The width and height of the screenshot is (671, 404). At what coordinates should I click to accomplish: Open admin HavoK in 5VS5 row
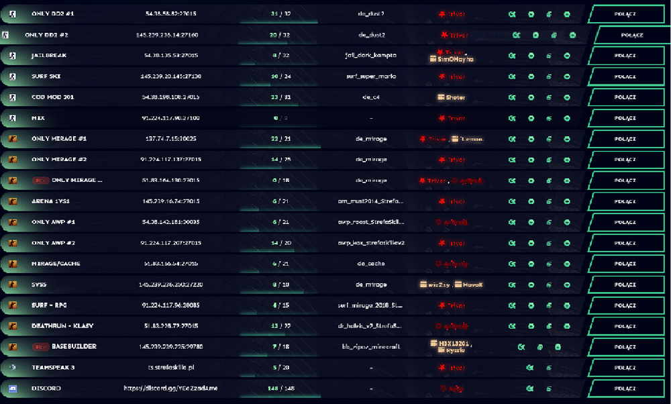(468, 285)
